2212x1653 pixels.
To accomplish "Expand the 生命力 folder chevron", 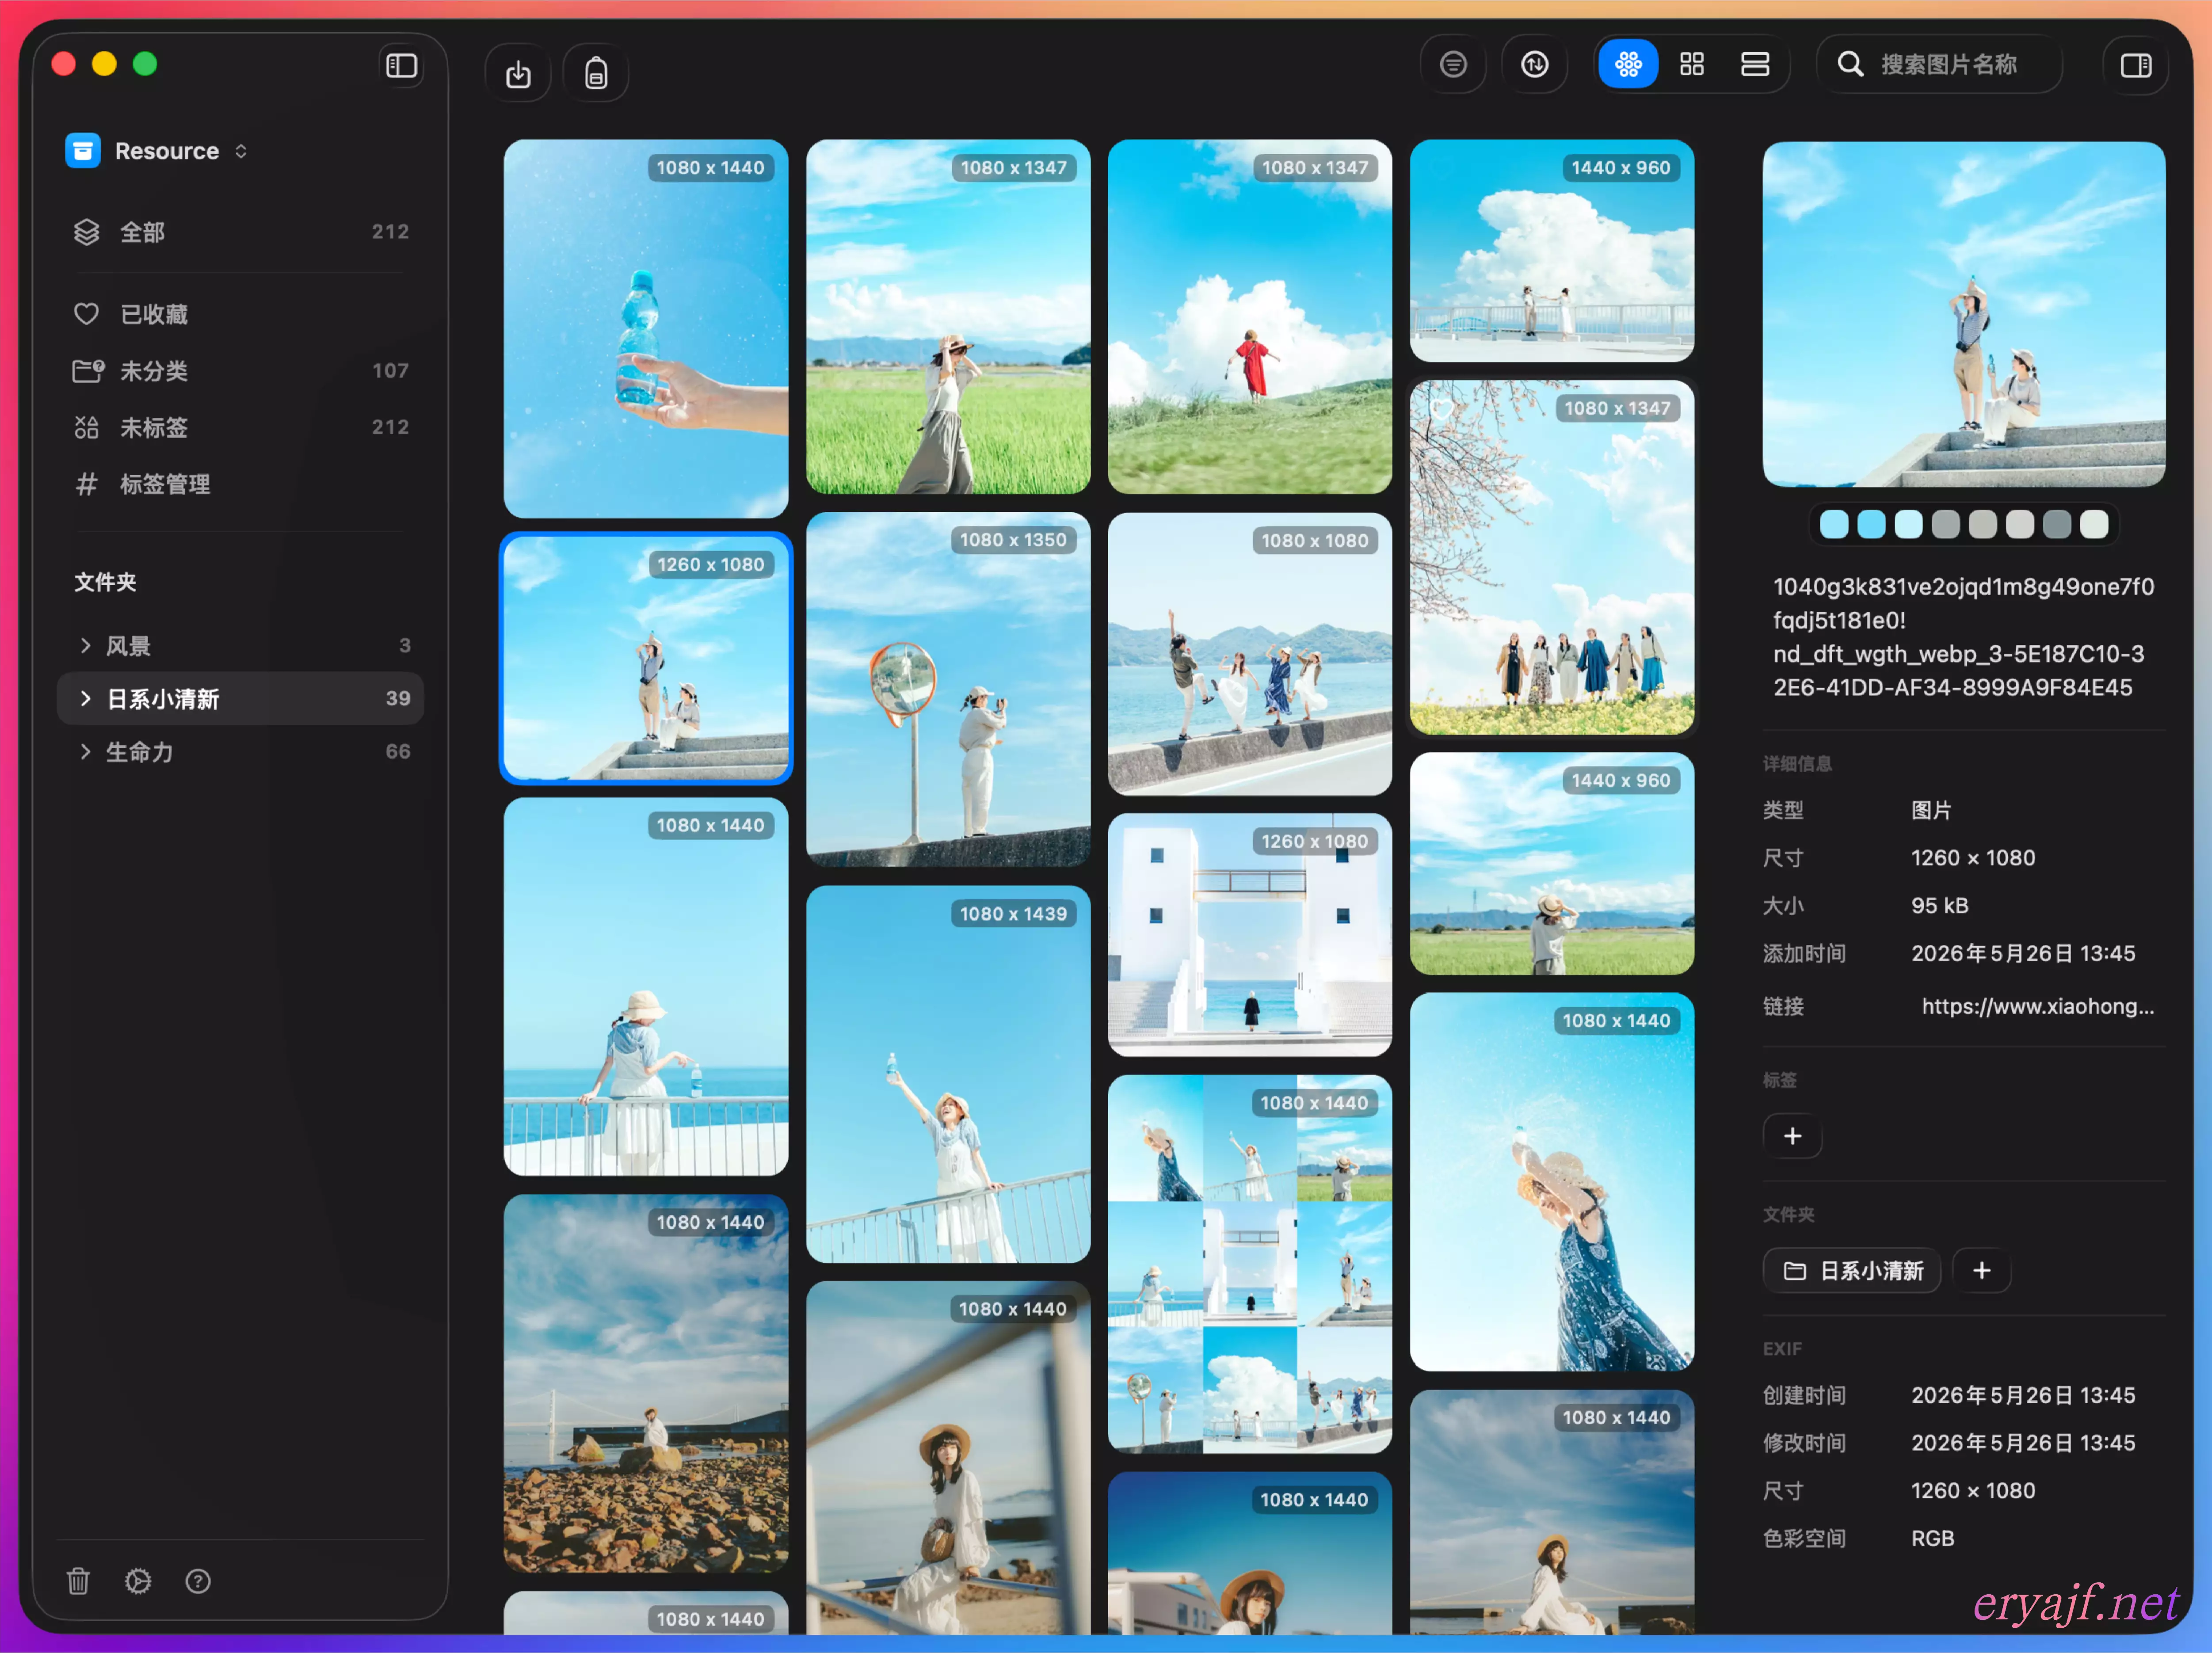I will [85, 752].
